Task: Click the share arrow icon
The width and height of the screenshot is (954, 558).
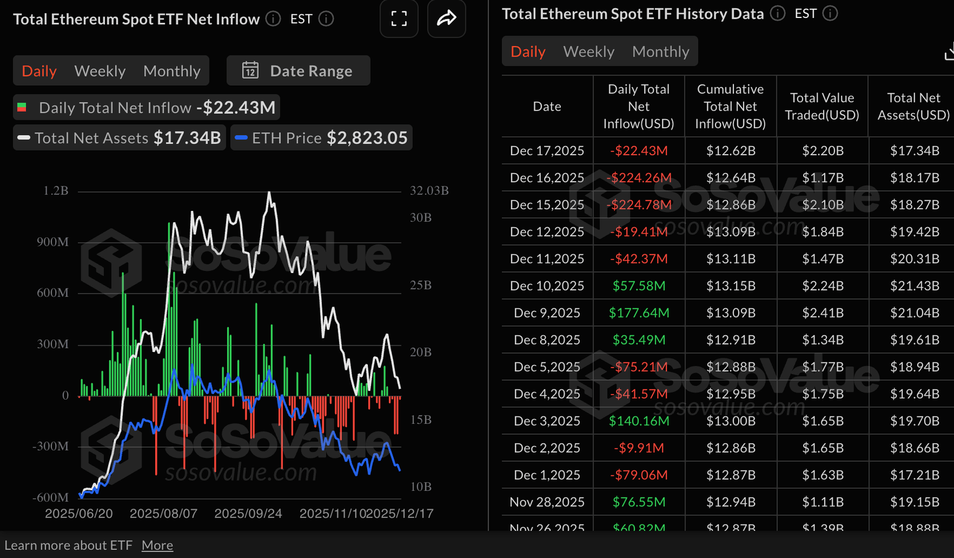Action: (x=447, y=19)
